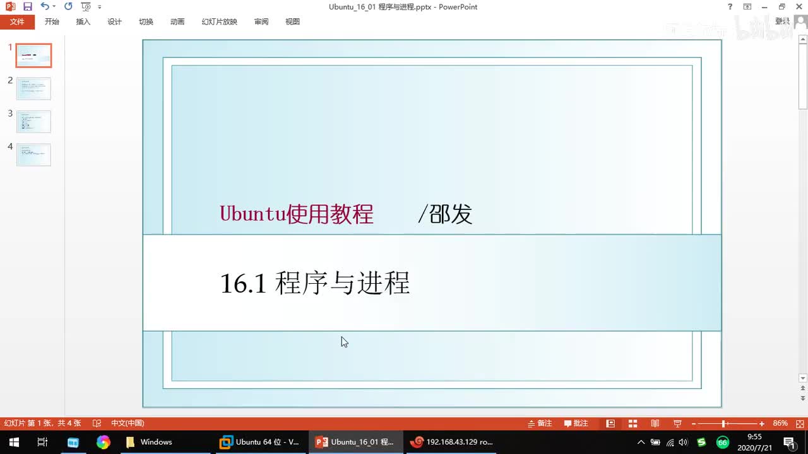Viewport: 808px width, 454px height.
Task: Switch to the 插入 ribbon tab
Action: pos(83,21)
